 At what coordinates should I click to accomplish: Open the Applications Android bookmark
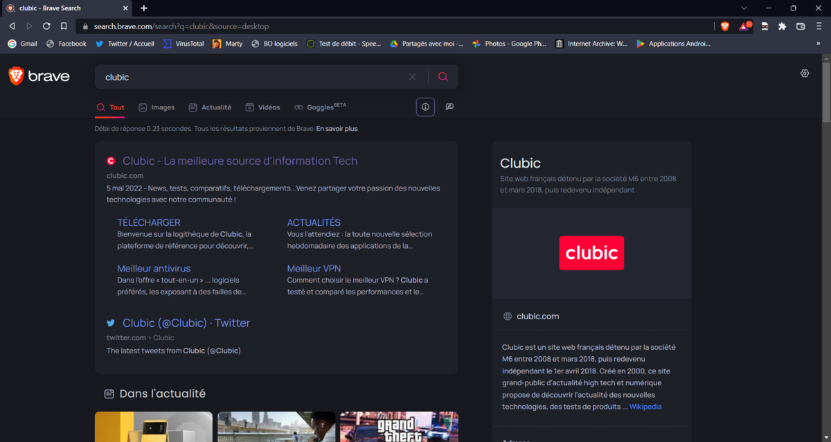(674, 44)
